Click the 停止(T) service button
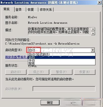103x107 pixels. [38, 72]
